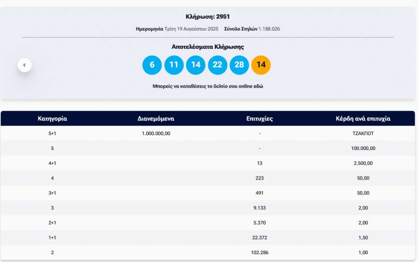Select the 4+1 category row label
This screenshot has height=262, width=419.
(x=52, y=163)
